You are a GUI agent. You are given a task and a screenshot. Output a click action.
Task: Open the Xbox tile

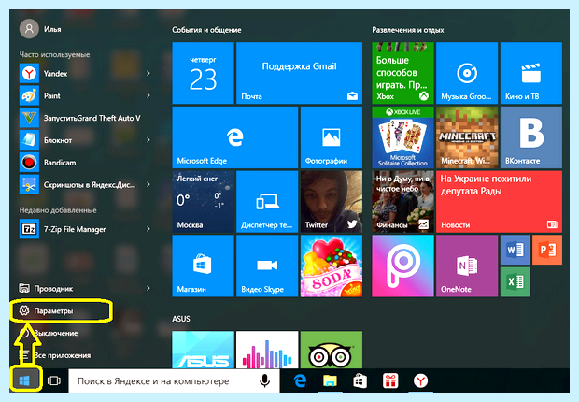(x=402, y=73)
